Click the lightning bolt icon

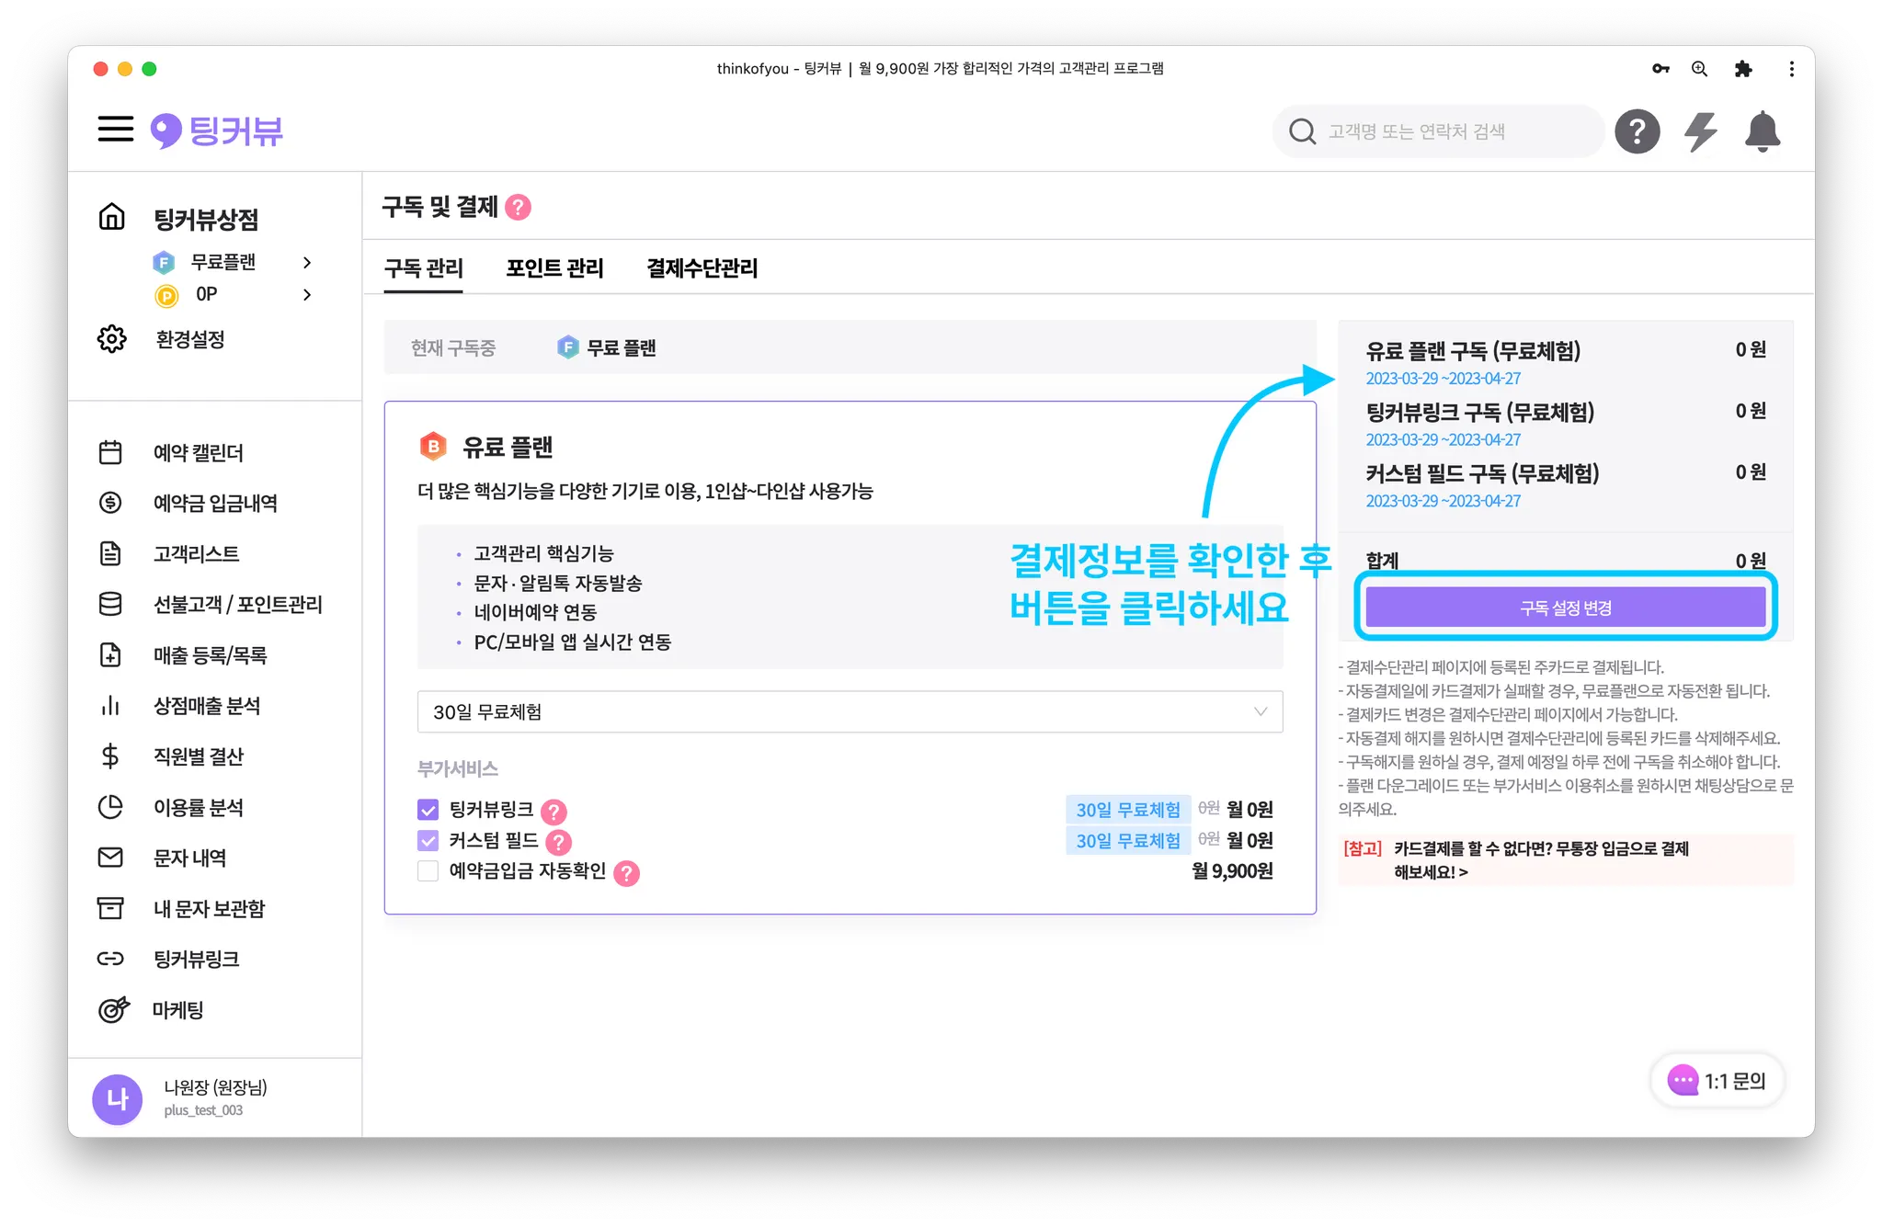[x=1700, y=131]
